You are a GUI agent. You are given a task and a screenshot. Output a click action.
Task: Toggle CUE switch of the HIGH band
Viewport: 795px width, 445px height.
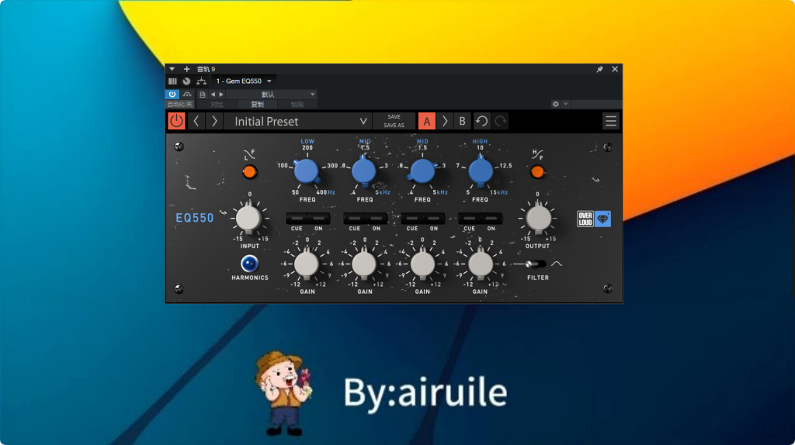(470, 219)
